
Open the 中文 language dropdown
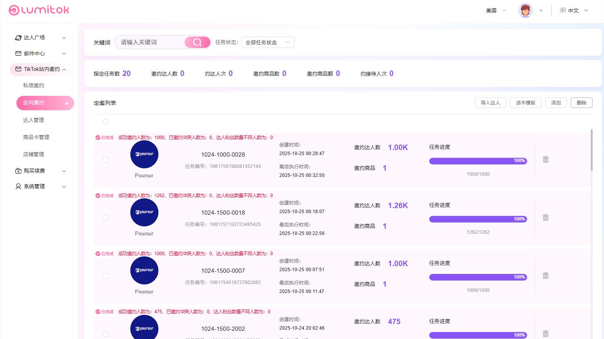point(574,11)
